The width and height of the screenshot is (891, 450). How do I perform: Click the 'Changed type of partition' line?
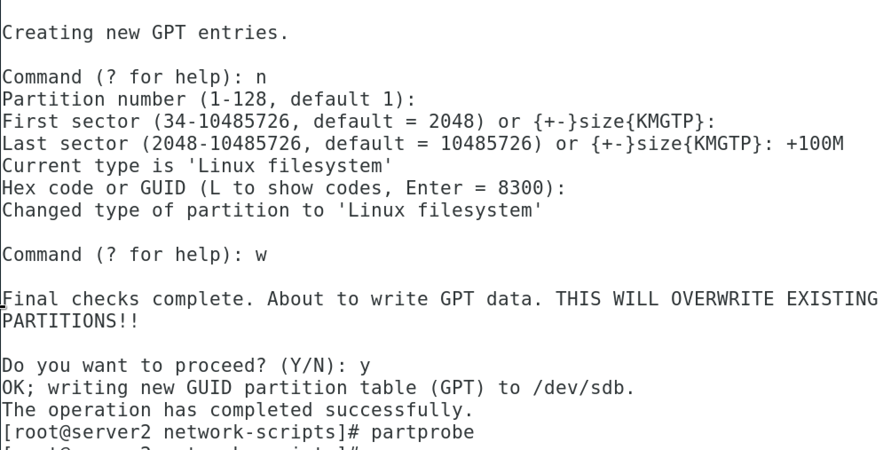pos(272,210)
